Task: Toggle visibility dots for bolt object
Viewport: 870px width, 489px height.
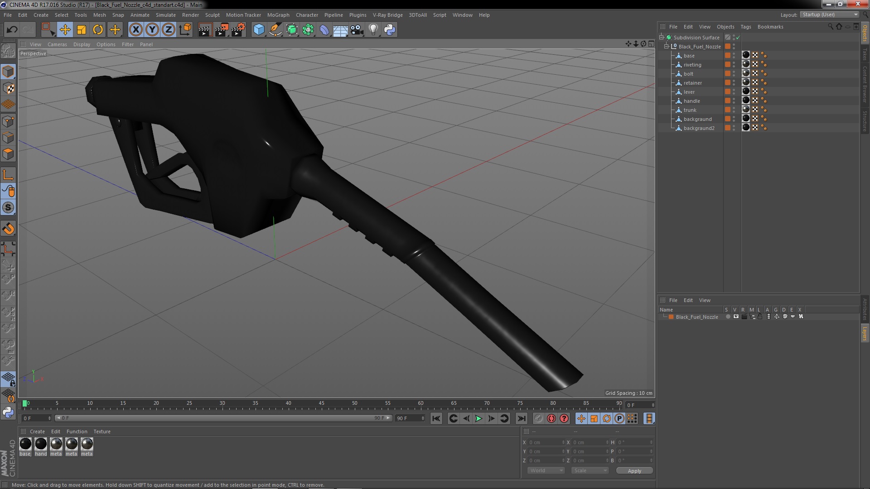Action: pyautogui.click(x=734, y=74)
